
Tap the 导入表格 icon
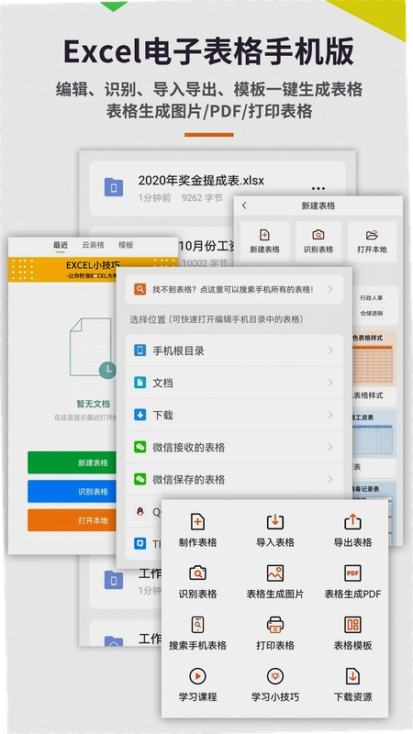[x=274, y=521]
